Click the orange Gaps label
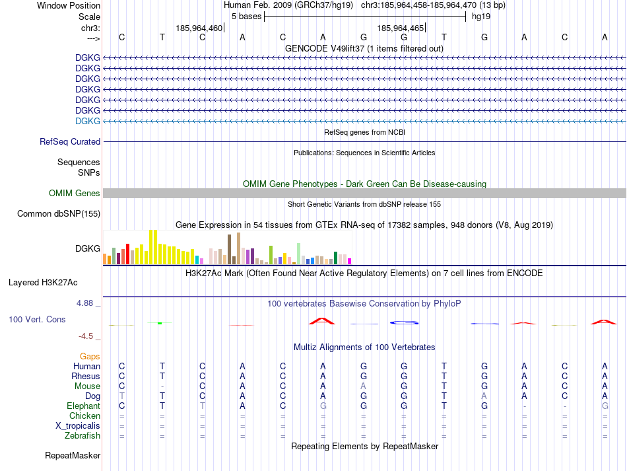Viewport: 627px width, 471px height. pos(90,356)
